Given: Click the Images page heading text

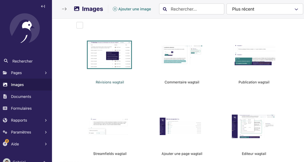Looking at the screenshot, I should point(92,9).
